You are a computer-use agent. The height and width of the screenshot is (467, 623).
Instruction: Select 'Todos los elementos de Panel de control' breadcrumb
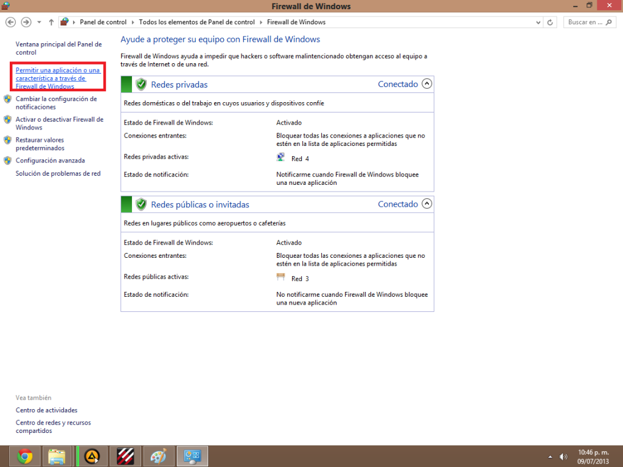click(x=197, y=22)
